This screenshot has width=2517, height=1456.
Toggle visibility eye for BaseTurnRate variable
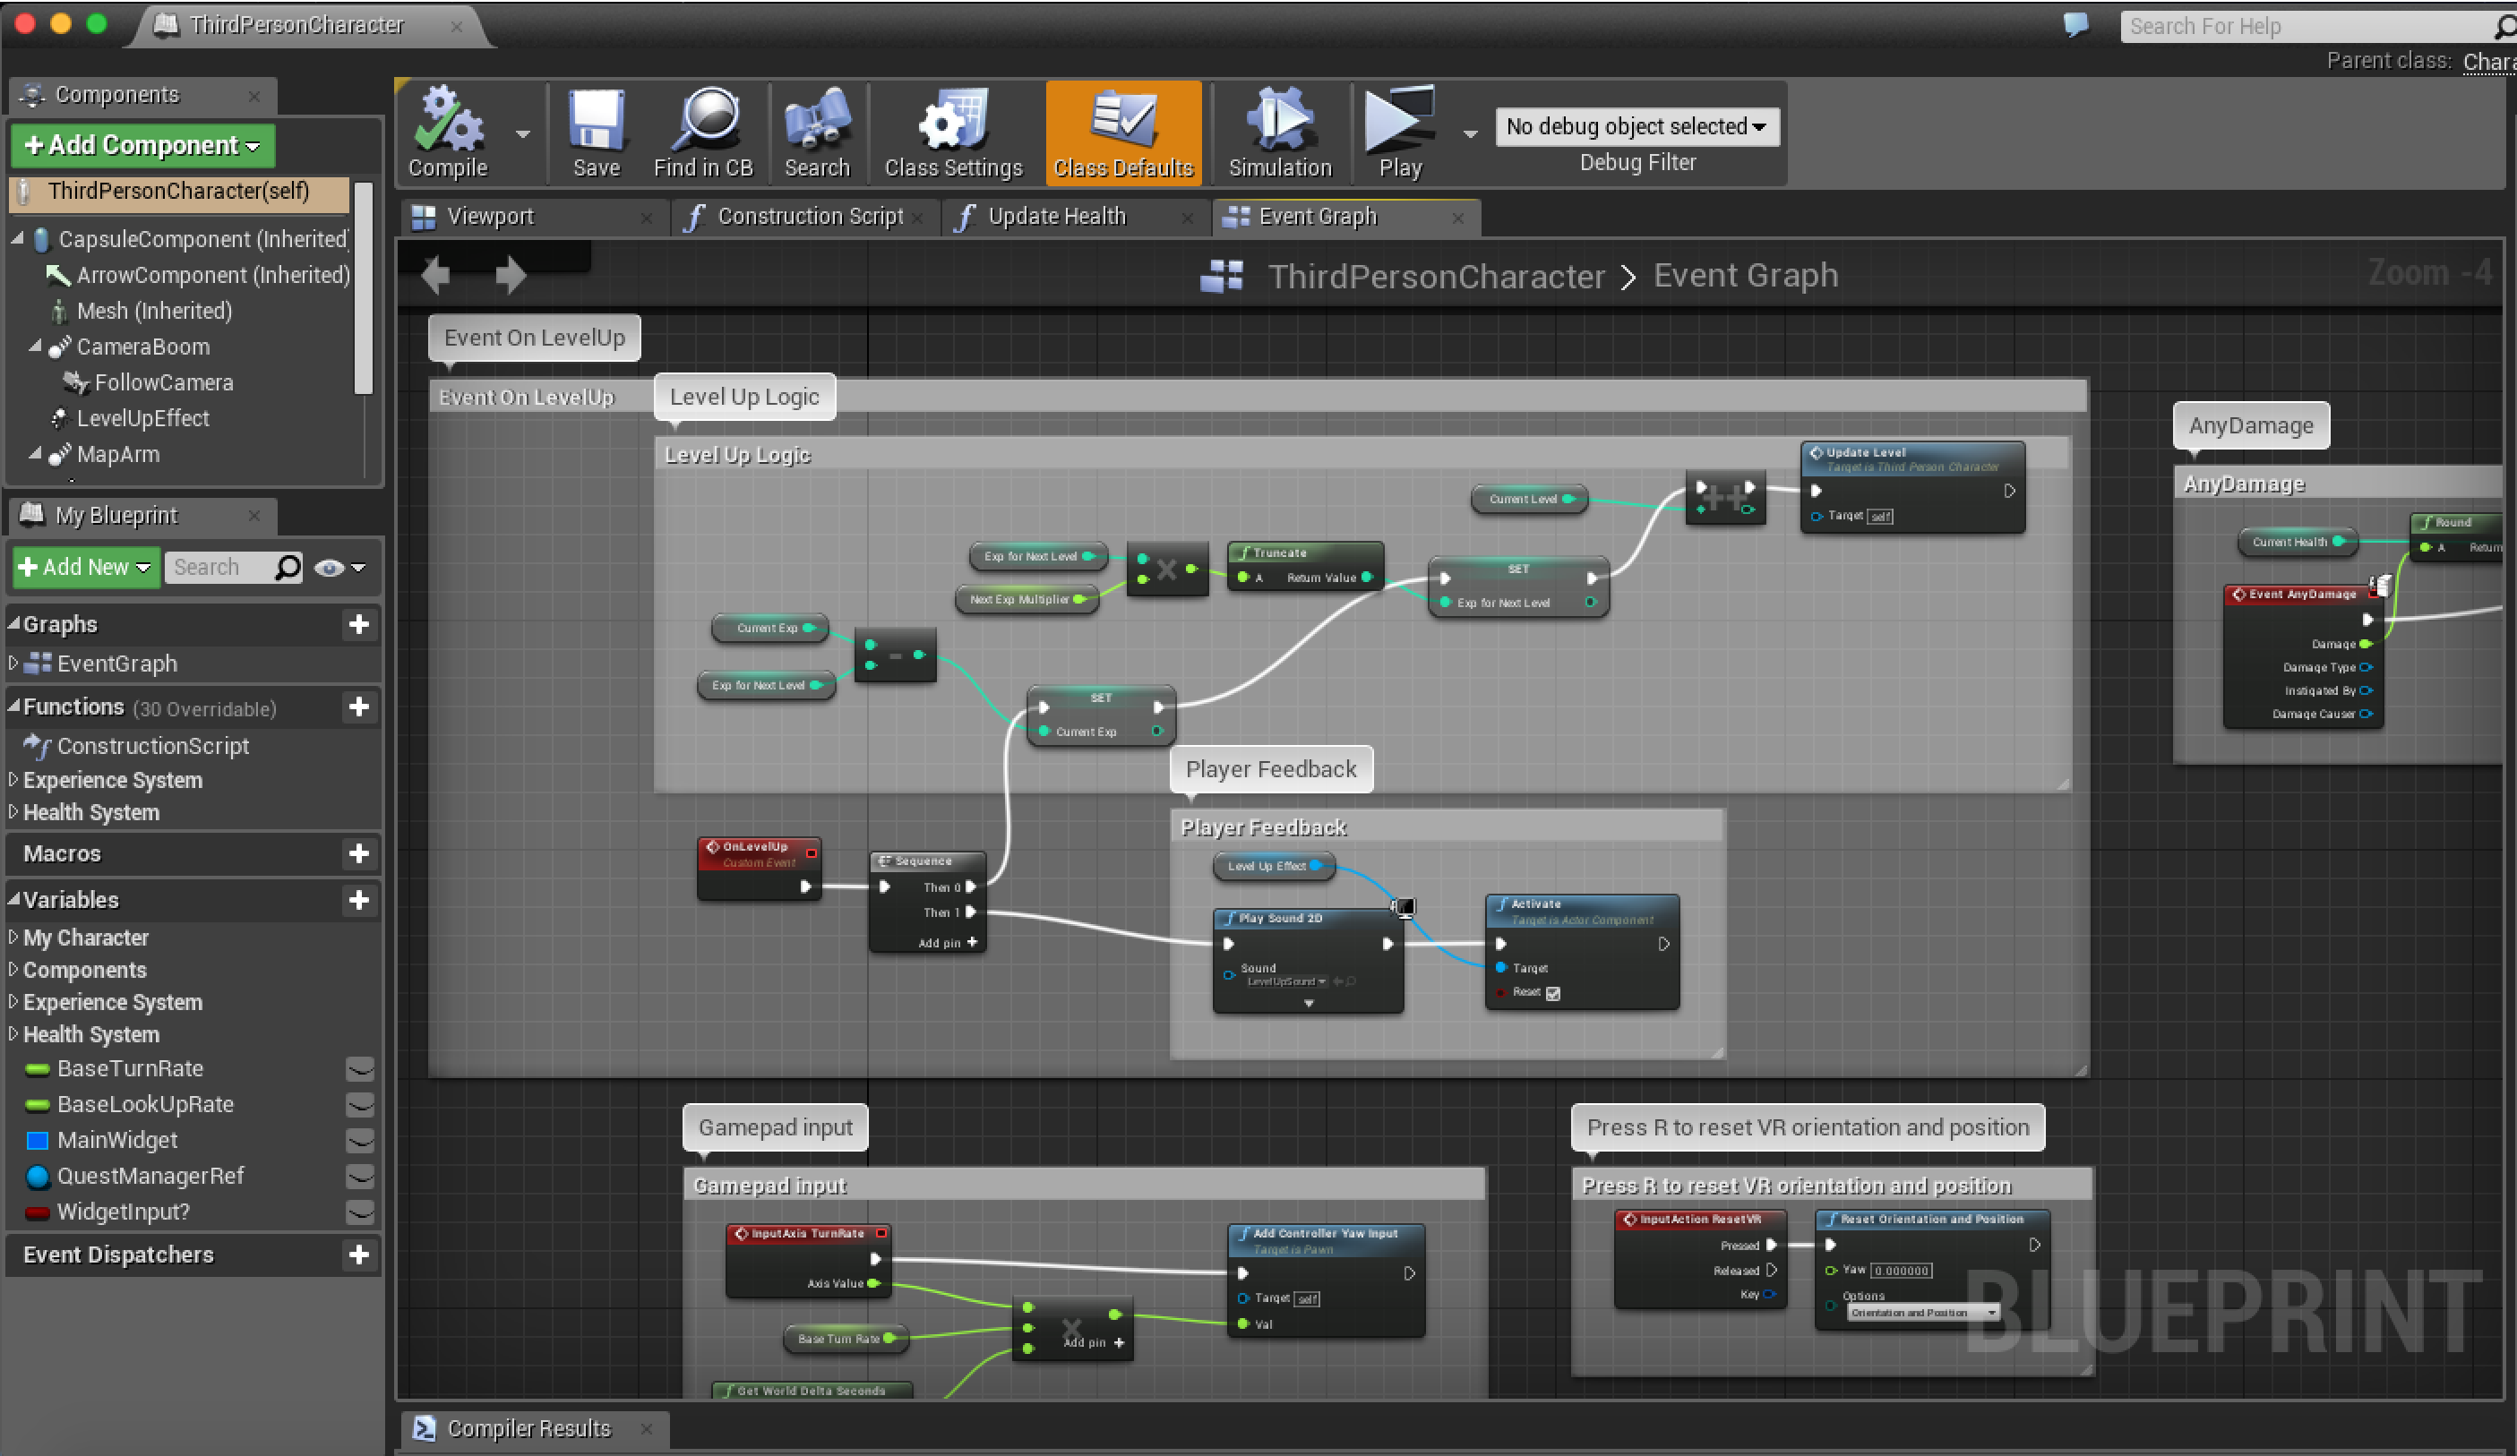(x=359, y=1068)
